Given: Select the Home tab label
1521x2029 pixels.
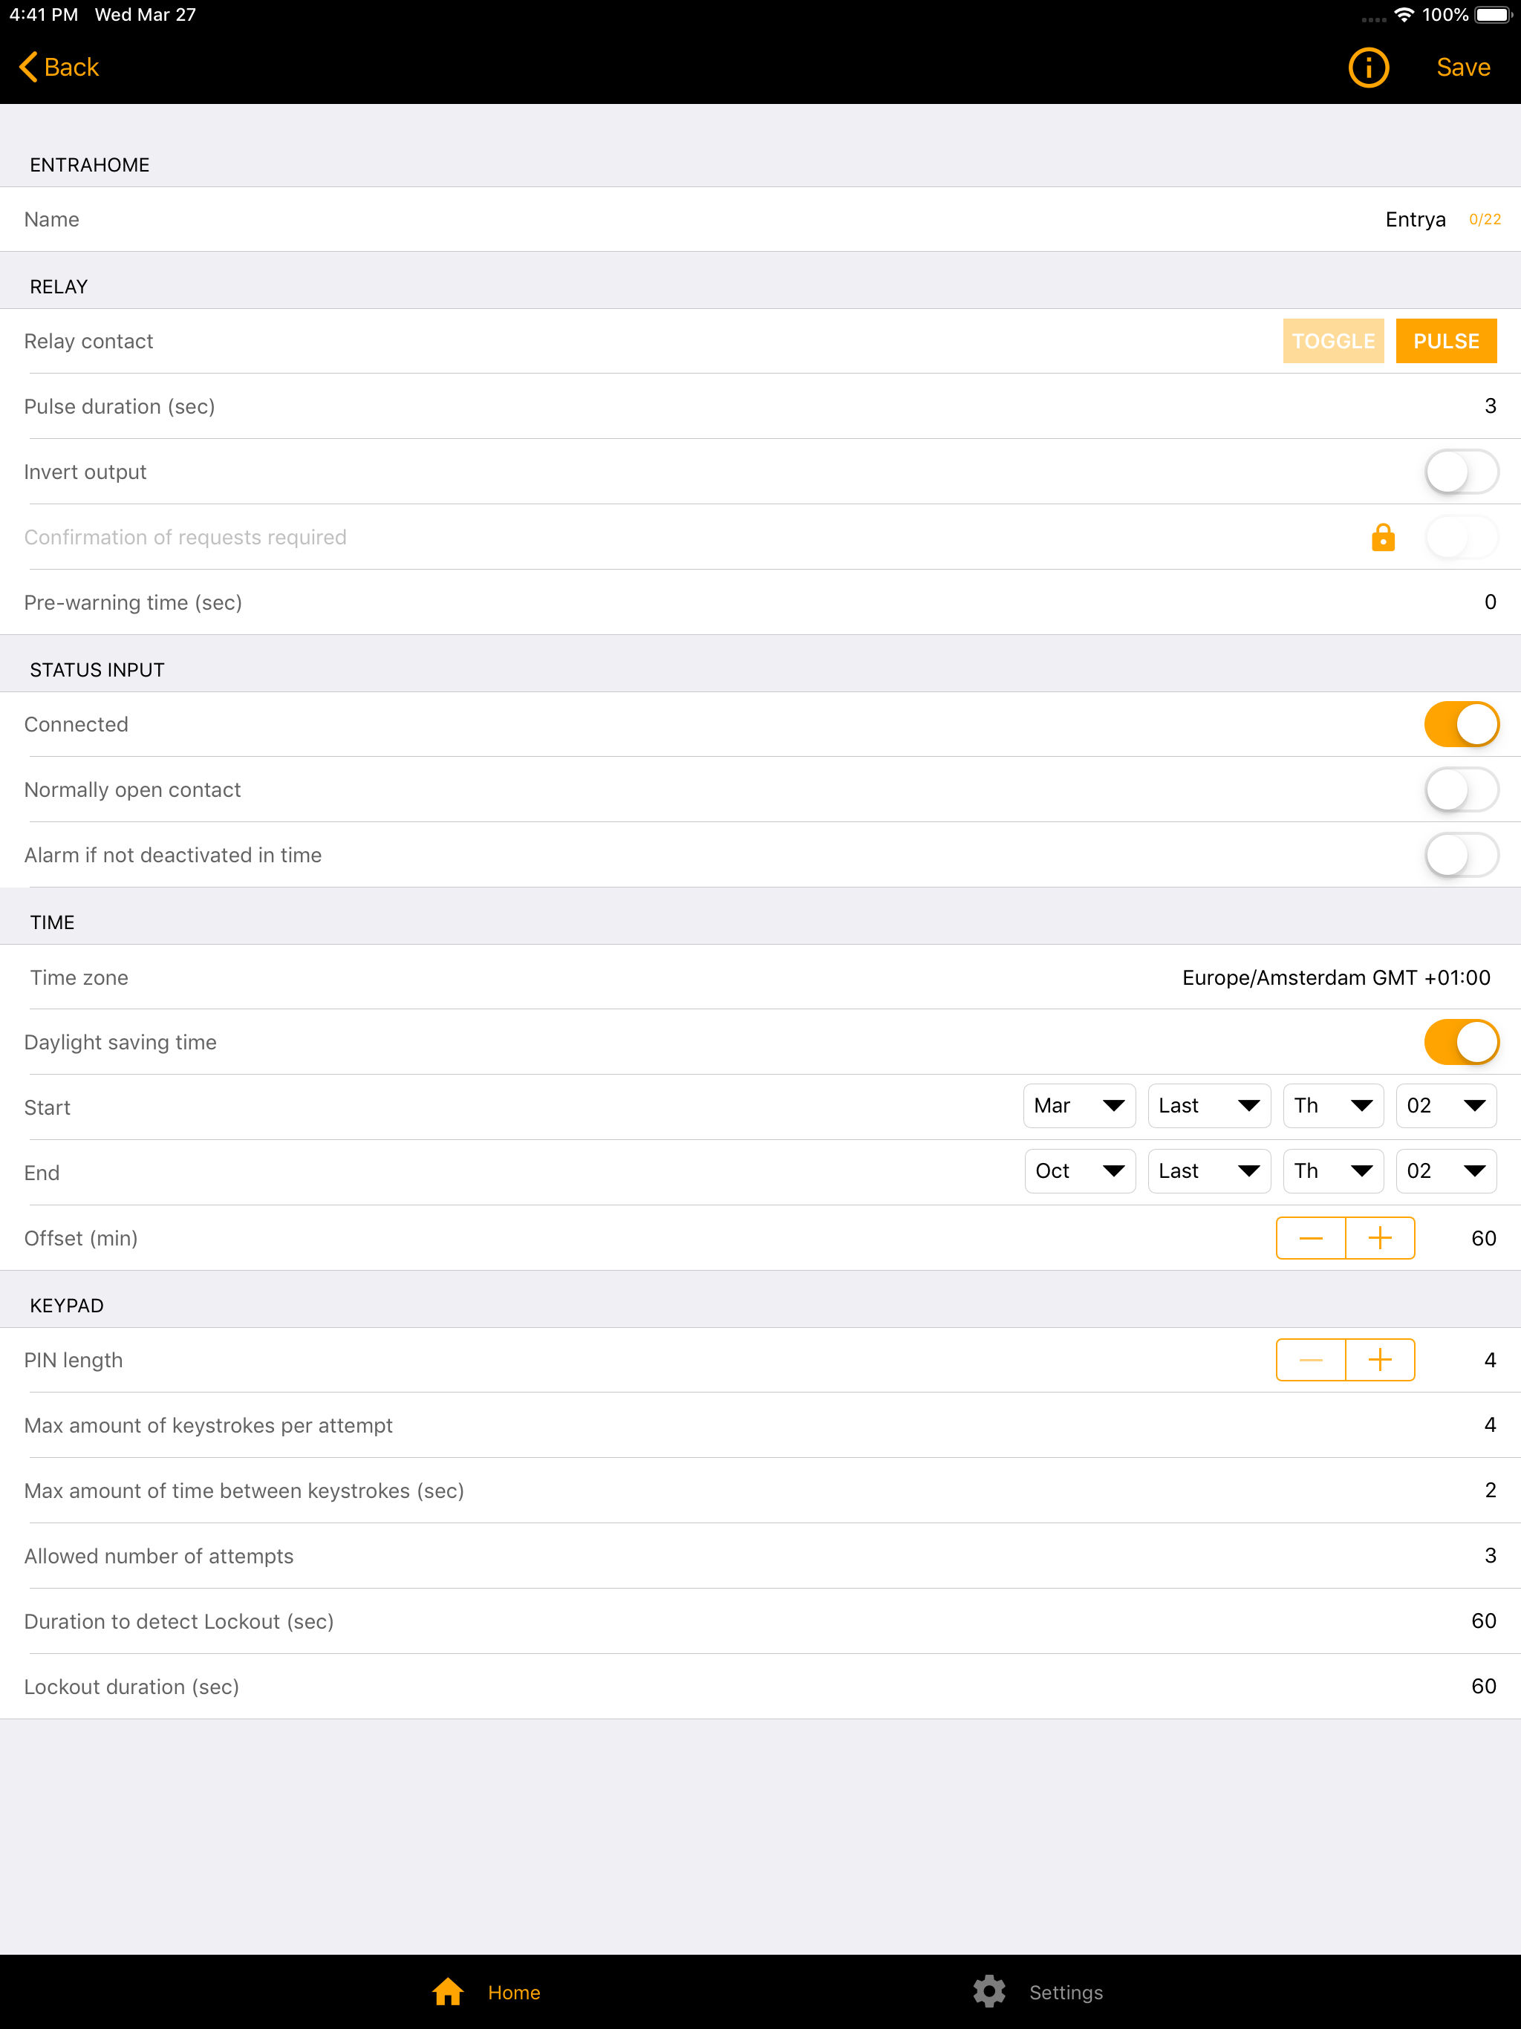Looking at the screenshot, I should click(514, 1993).
